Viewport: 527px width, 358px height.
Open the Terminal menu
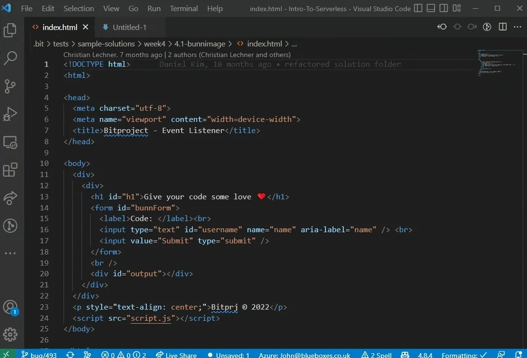(184, 8)
